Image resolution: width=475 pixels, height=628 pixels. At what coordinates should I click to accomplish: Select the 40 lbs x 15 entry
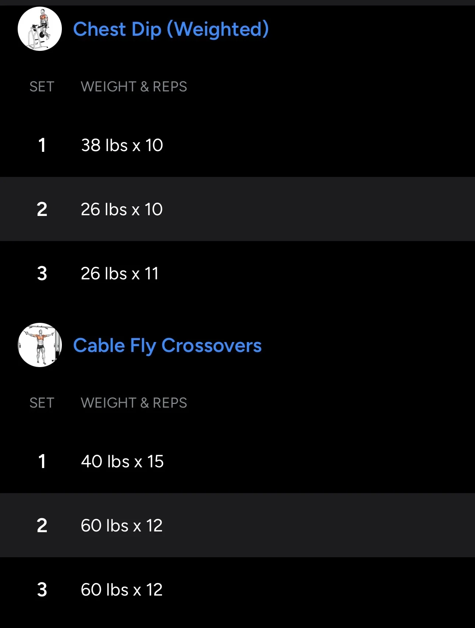coord(122,461)
